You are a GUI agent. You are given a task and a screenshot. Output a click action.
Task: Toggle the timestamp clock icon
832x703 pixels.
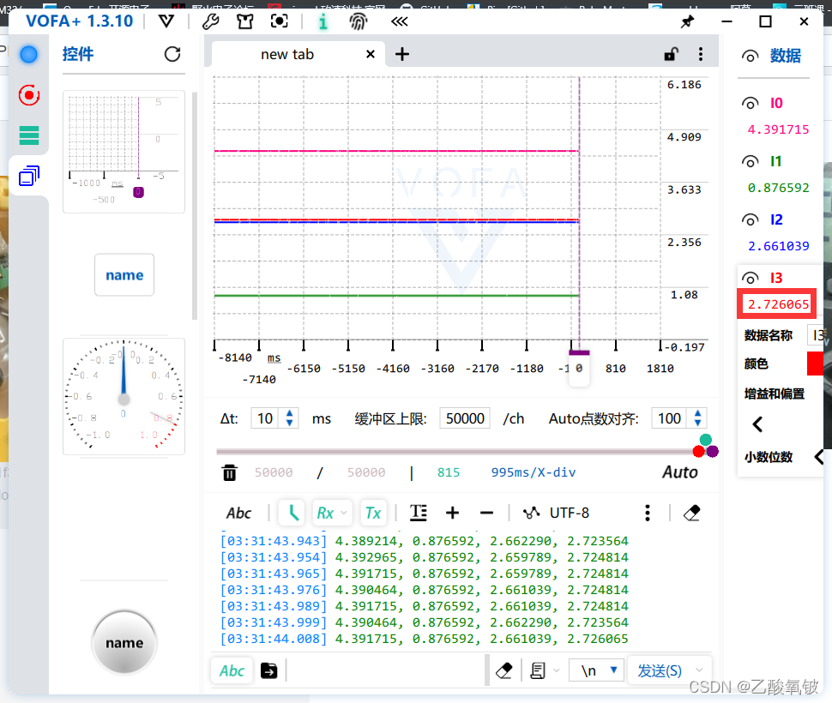pos(292,513)
